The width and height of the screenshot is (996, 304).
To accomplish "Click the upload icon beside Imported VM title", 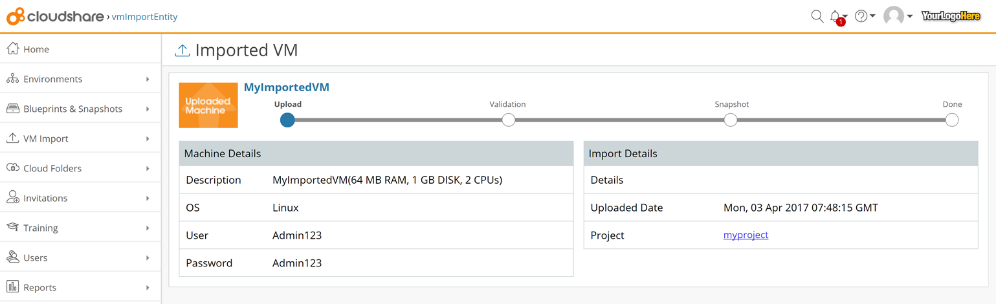I will [183, 50].
